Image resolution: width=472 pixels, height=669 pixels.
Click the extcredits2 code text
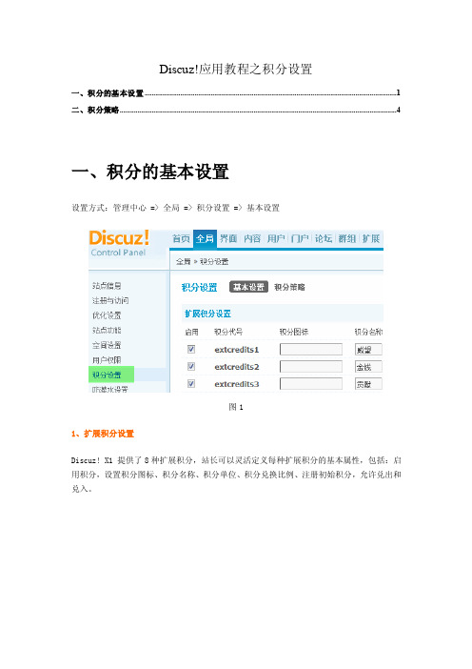point(237,367)
